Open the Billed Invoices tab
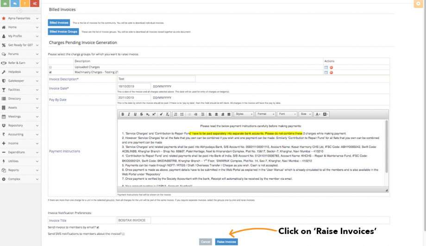Screen dimensions: 426x246 click(x=59, y=23)
